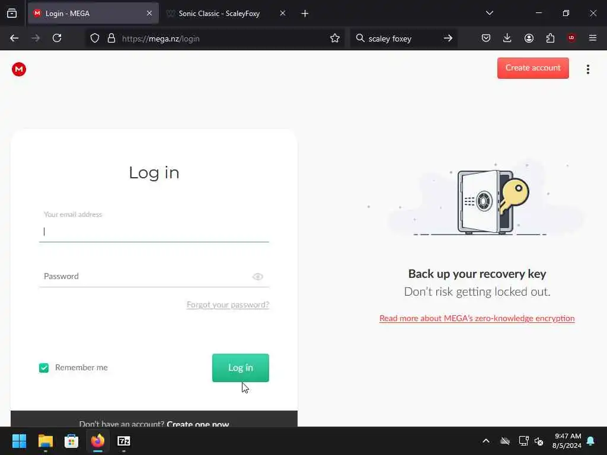Open Firefox hamburger application menu
607x455 pixels.
[593, 38]
